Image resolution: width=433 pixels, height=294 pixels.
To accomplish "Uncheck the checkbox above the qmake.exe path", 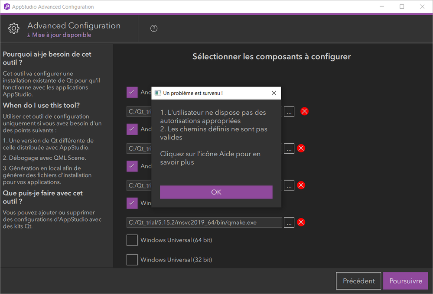I will click(132, 203).
